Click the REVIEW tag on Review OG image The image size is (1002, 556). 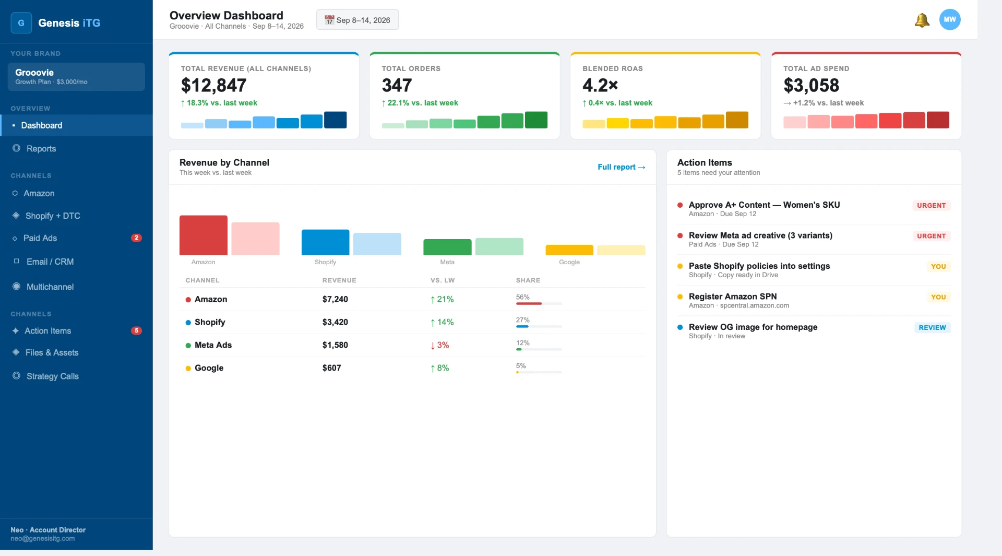click(932, 328)
